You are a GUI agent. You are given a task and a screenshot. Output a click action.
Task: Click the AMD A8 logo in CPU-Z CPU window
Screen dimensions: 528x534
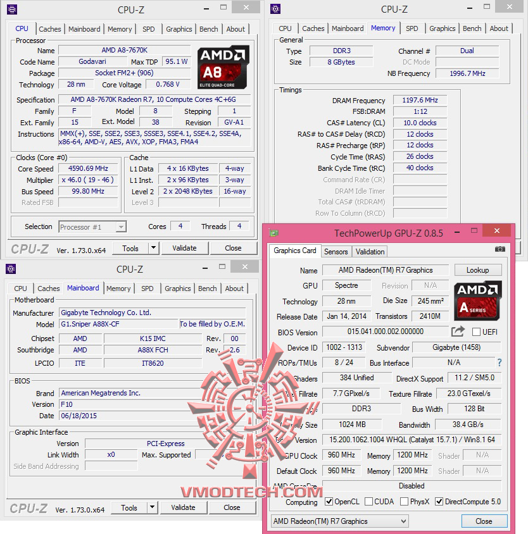pos(223,68)
